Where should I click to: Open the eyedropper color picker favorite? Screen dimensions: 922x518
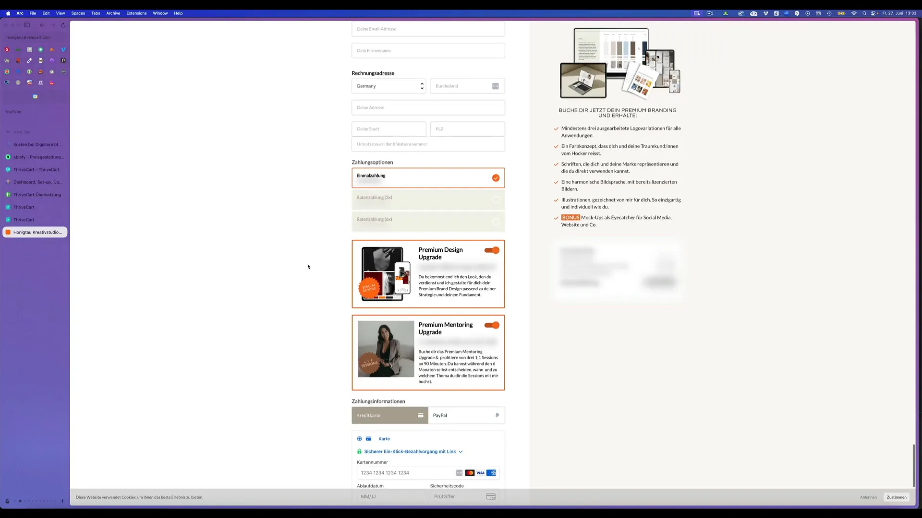click(29, 60)
